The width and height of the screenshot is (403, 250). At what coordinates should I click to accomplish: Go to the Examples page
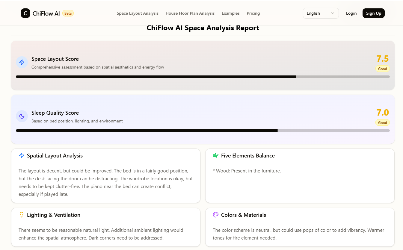231,13
